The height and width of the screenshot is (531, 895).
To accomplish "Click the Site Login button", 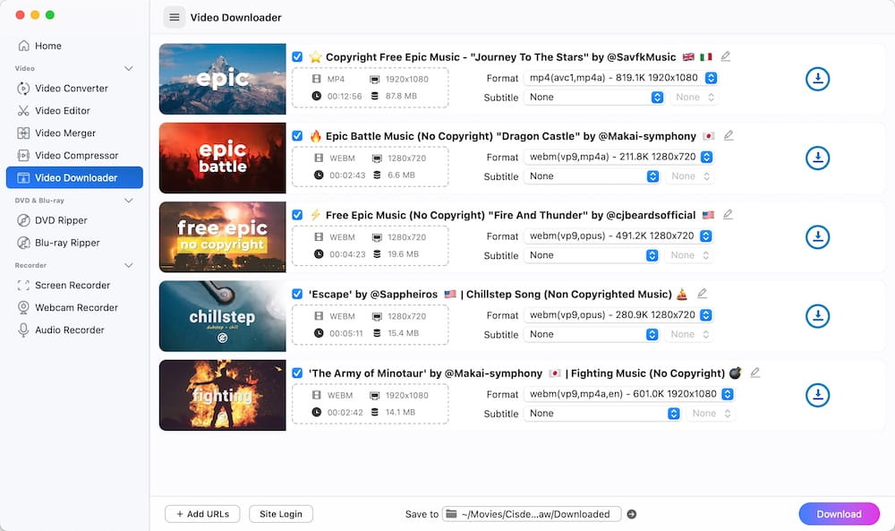I will pyautogui.click(x=281, y=514).
